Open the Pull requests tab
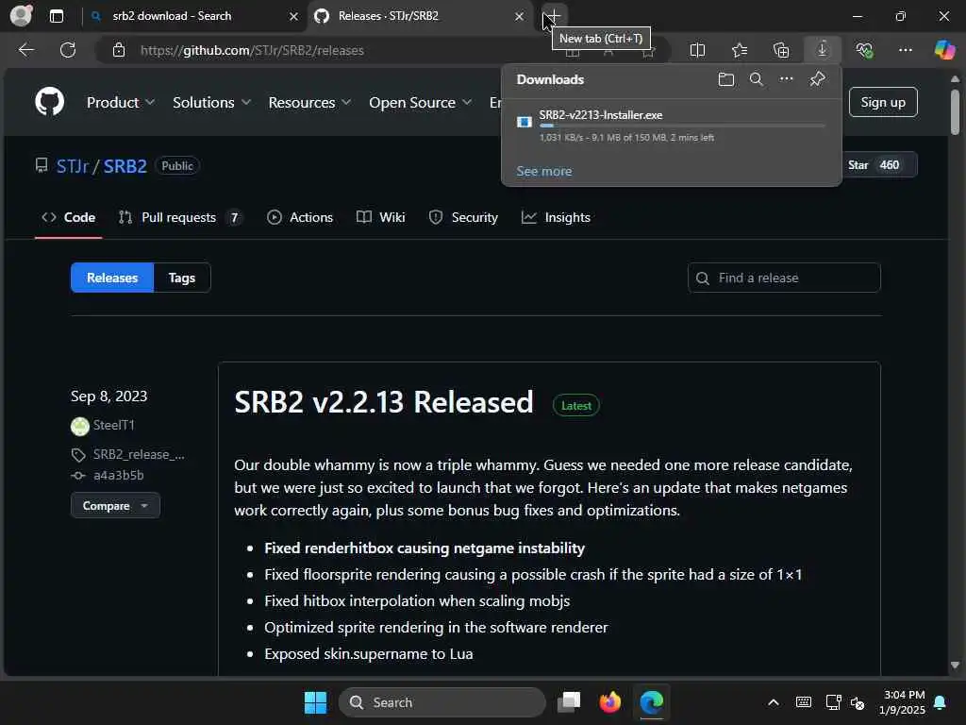The width and height of the screenshot is (966, 725). [180, 217]
